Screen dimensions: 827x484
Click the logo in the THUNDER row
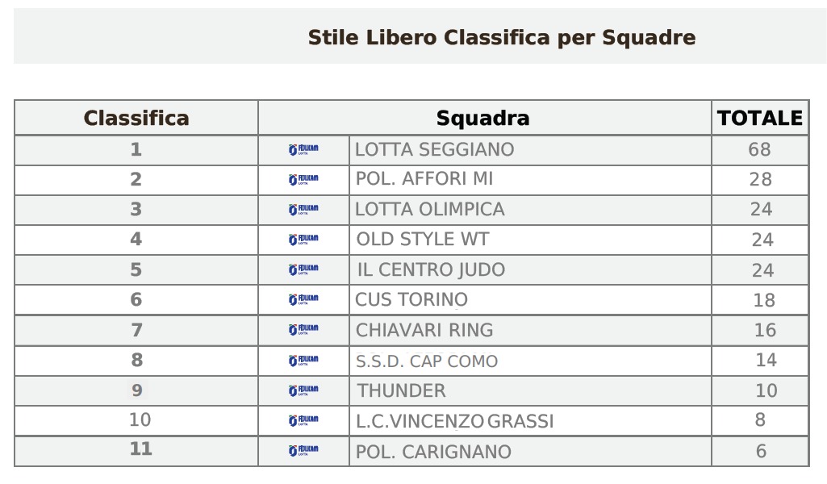[x=303, y=391]
